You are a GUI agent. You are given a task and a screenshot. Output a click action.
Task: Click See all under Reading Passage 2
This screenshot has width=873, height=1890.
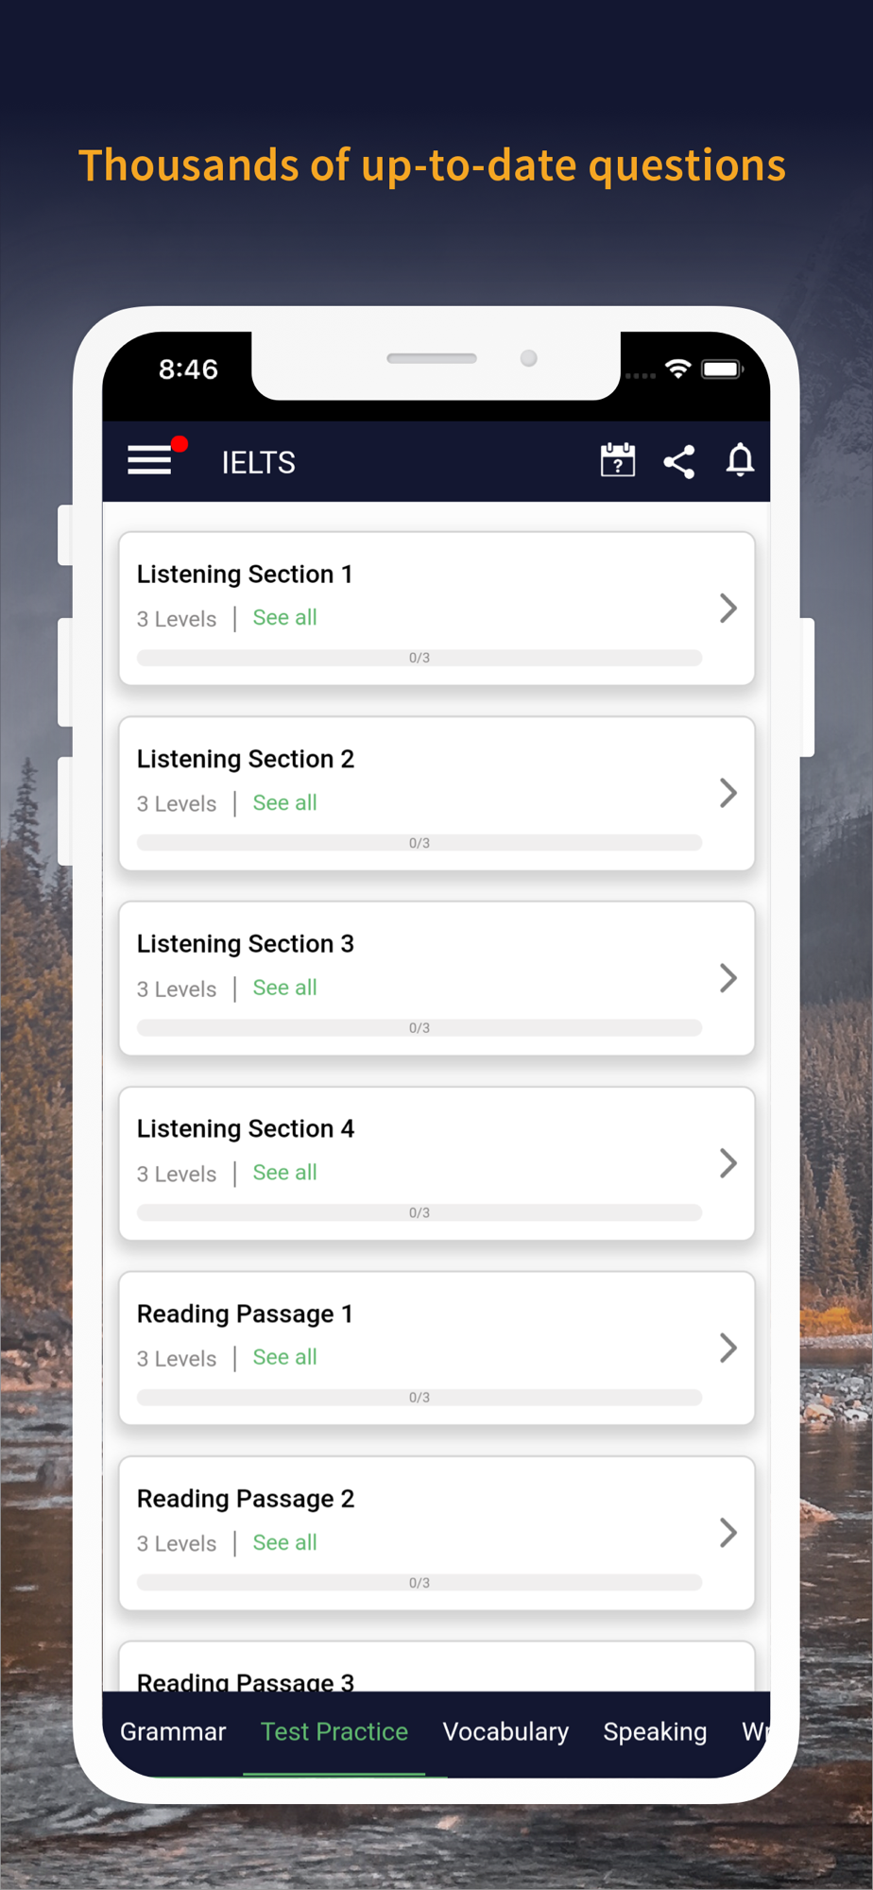coord(284,1543)
